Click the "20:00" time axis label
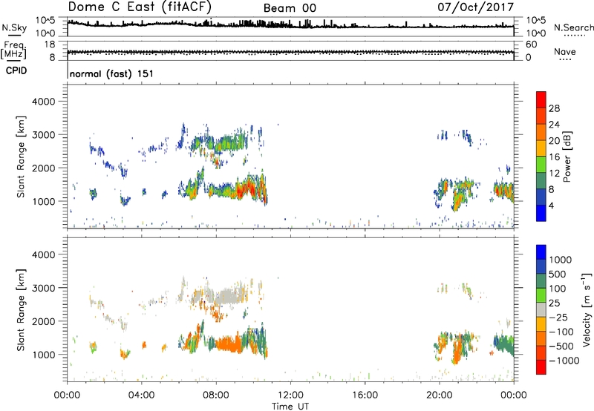Viewport: 594px width, 411px height. 440,395
